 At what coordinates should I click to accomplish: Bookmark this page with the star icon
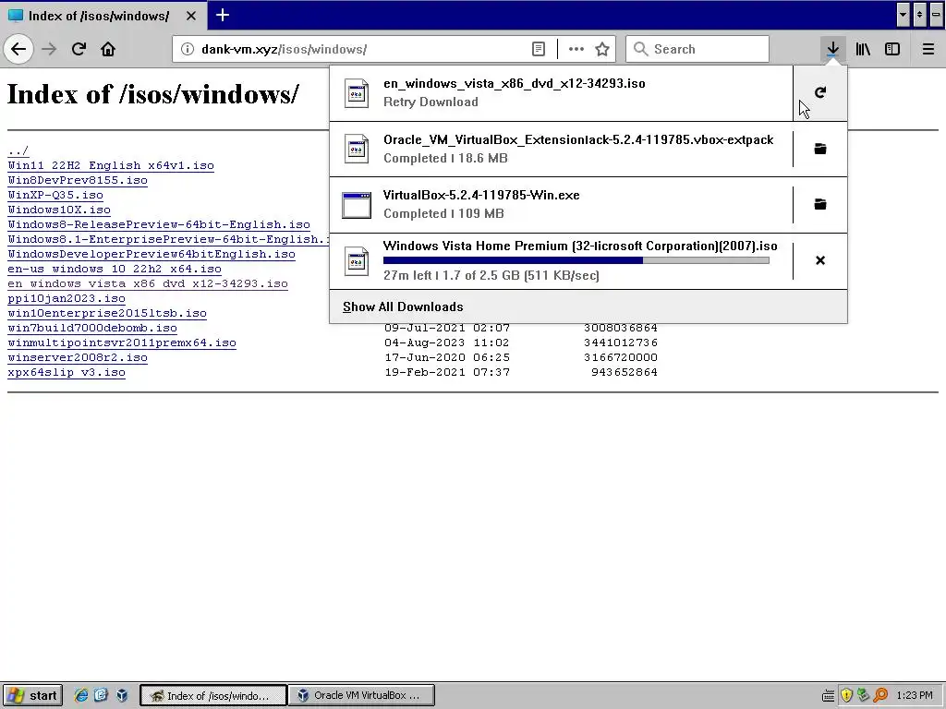[602, 50]
